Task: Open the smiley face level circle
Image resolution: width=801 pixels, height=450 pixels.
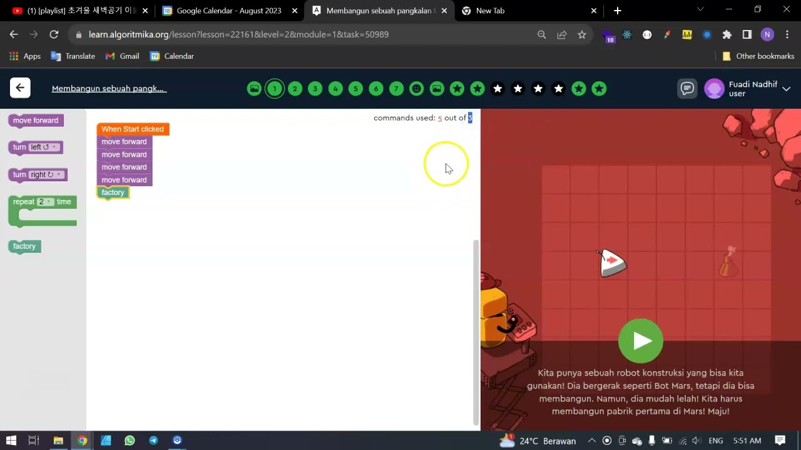Action: click(x=416, y=89)
